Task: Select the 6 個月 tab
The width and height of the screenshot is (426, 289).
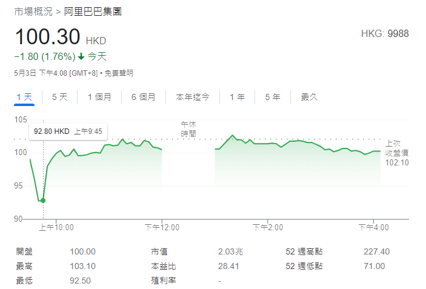Action: coord(143,97)
